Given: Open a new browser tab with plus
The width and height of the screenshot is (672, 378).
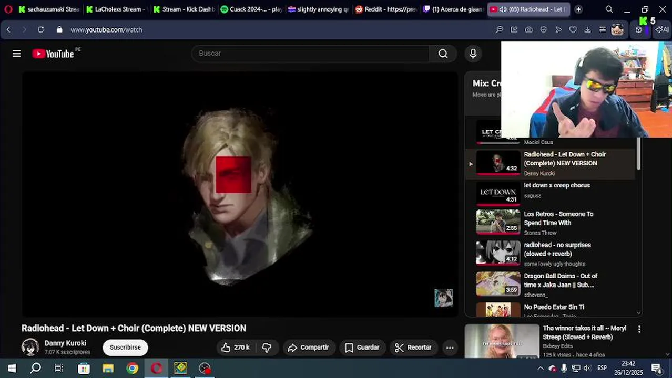Looking at the screenshot, I should 578,9.
